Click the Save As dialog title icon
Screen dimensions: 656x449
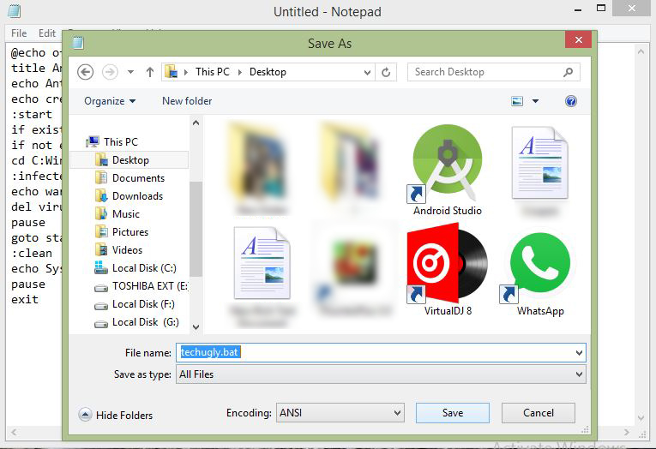point(78,43)
